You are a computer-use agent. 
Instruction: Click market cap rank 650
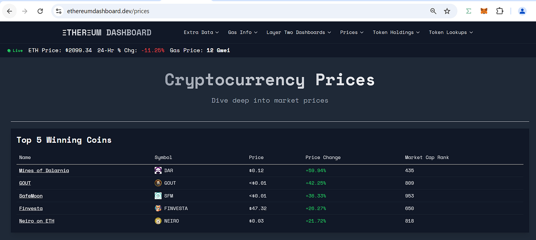[409, 208]
